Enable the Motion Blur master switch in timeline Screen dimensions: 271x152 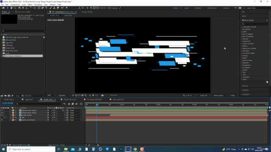click(x=76, y=104)
